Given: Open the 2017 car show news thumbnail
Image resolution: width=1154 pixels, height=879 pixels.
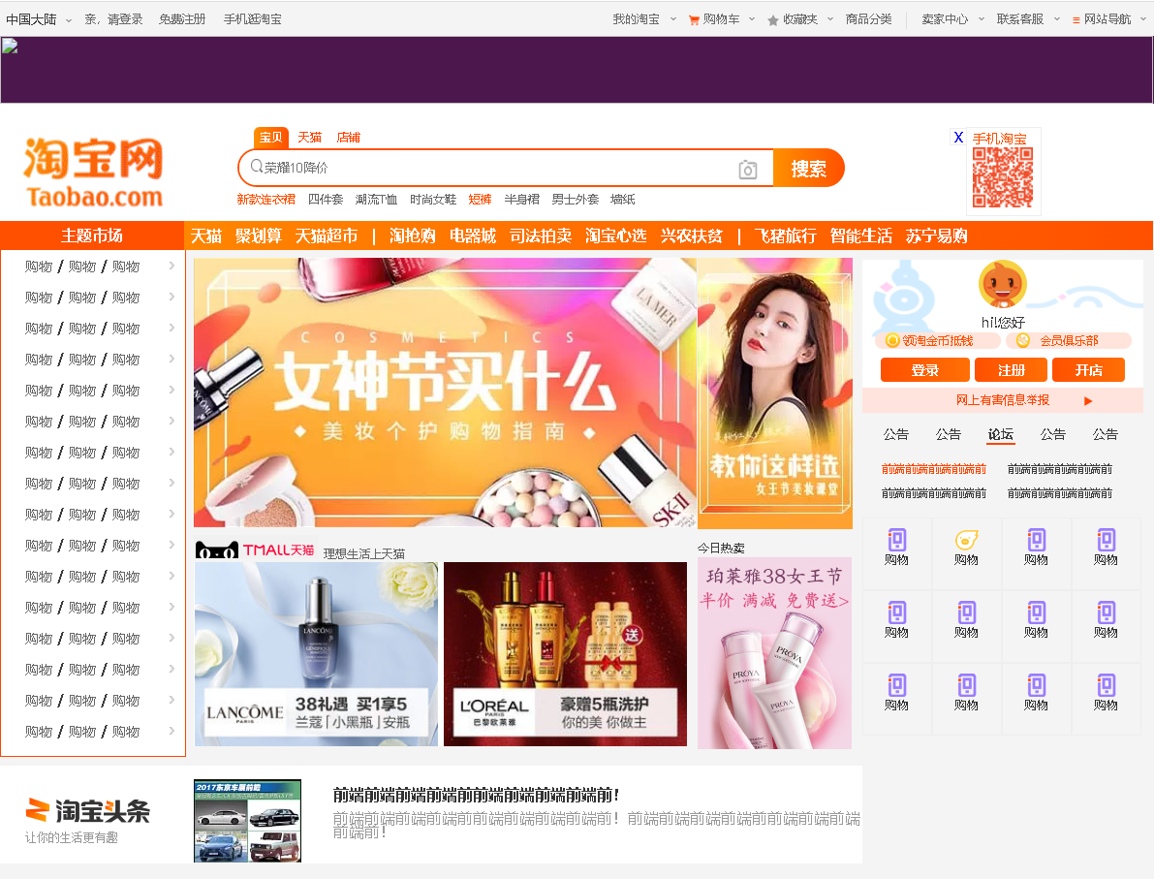Looking at the screenshot, I should tap(247, 821).
